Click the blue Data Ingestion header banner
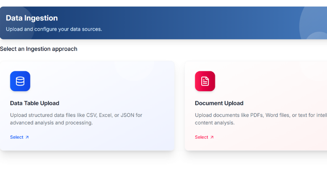Viewport: 327px width, 184px height. [168, 23]
